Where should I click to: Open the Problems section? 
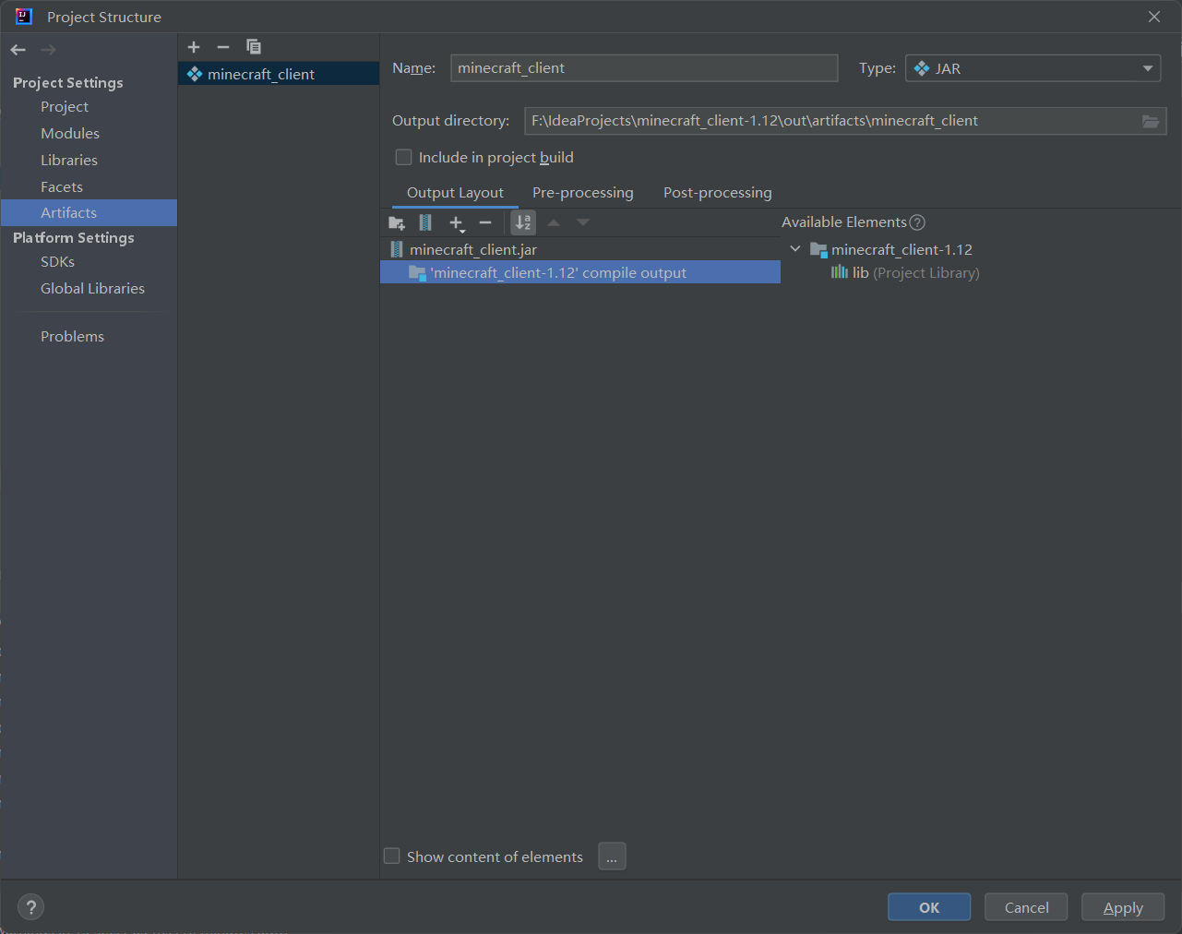point(72,337)
